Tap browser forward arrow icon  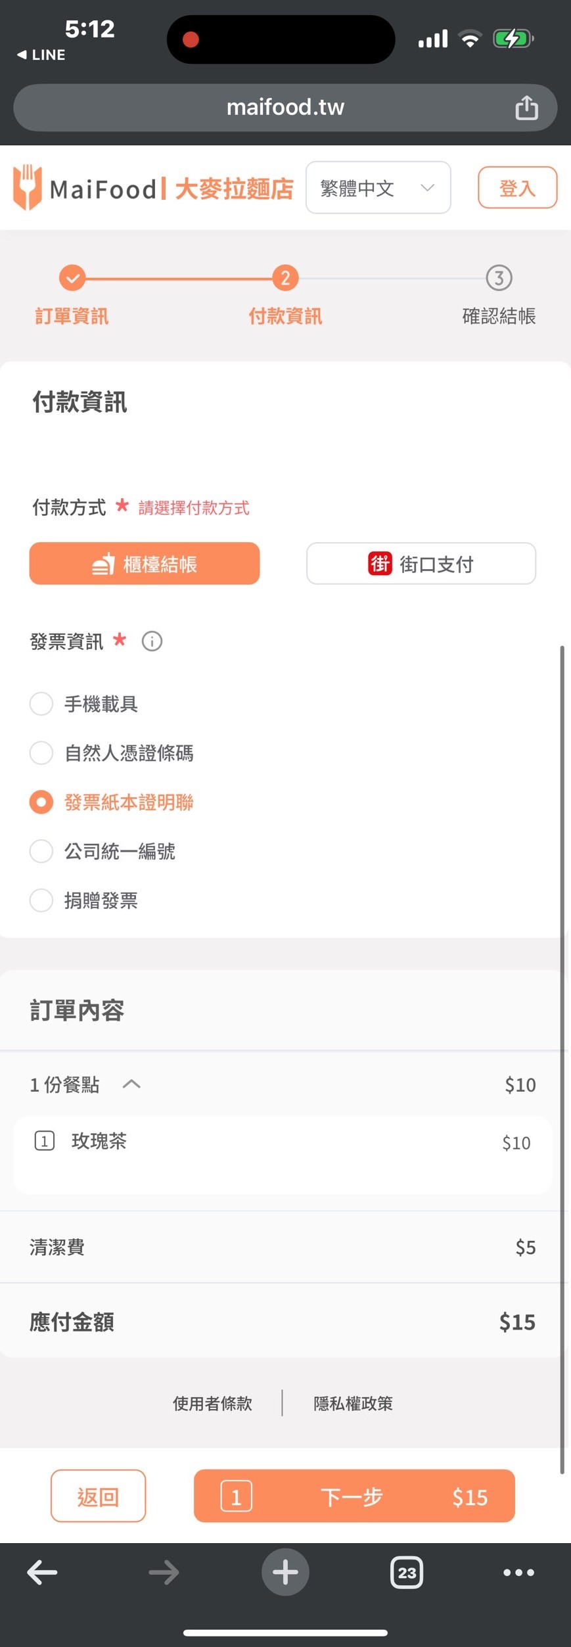pos(164,1573)
